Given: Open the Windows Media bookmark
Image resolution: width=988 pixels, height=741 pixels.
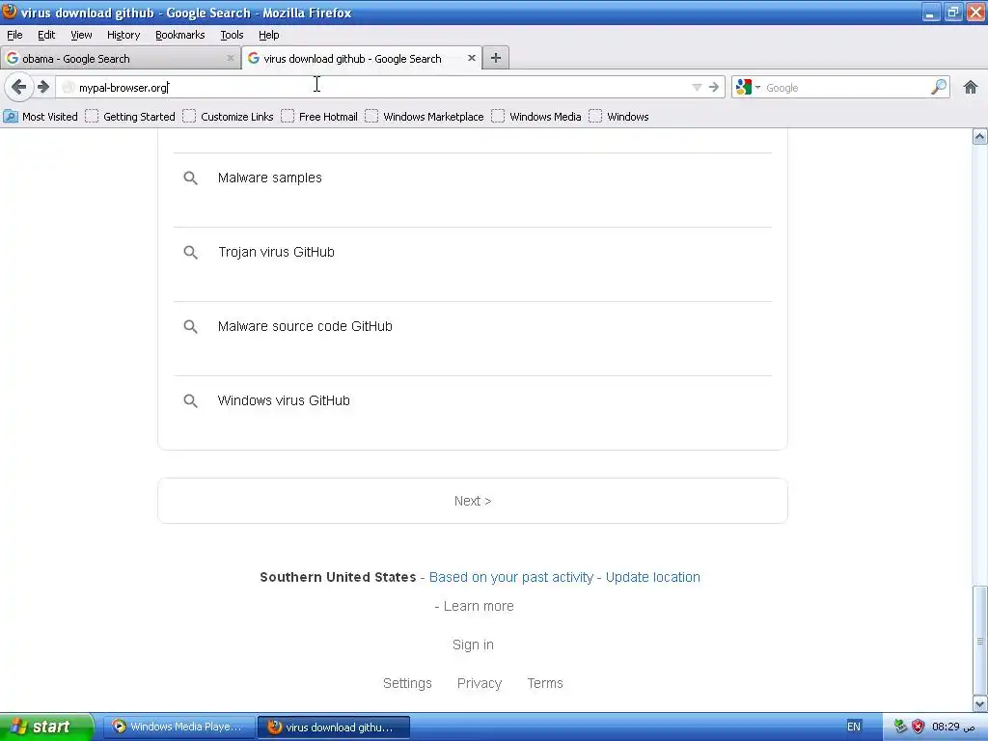Looking at the screenshot, I should [536, 117].
